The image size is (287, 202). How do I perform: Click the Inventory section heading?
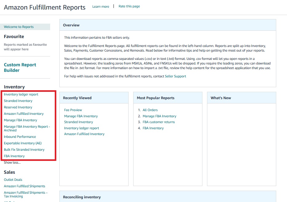14,87
